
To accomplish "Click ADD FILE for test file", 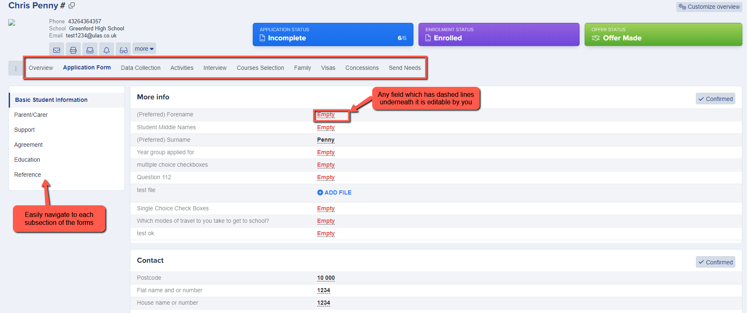I will point(334,192).
